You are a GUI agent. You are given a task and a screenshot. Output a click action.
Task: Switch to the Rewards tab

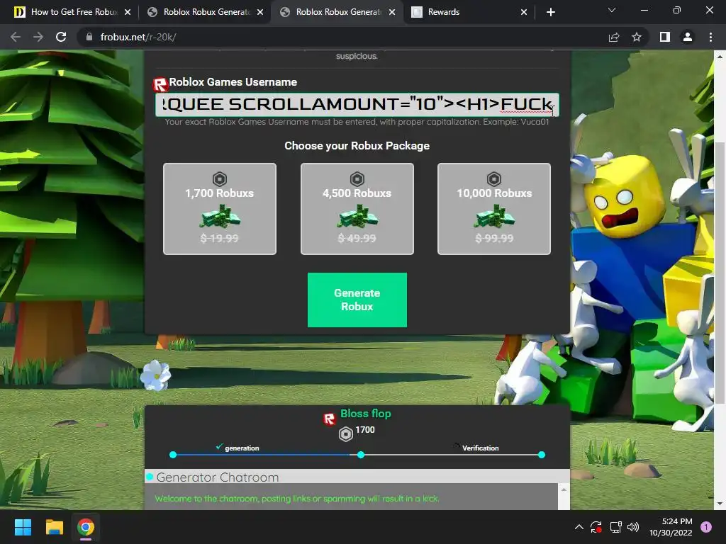click(469, 12)
